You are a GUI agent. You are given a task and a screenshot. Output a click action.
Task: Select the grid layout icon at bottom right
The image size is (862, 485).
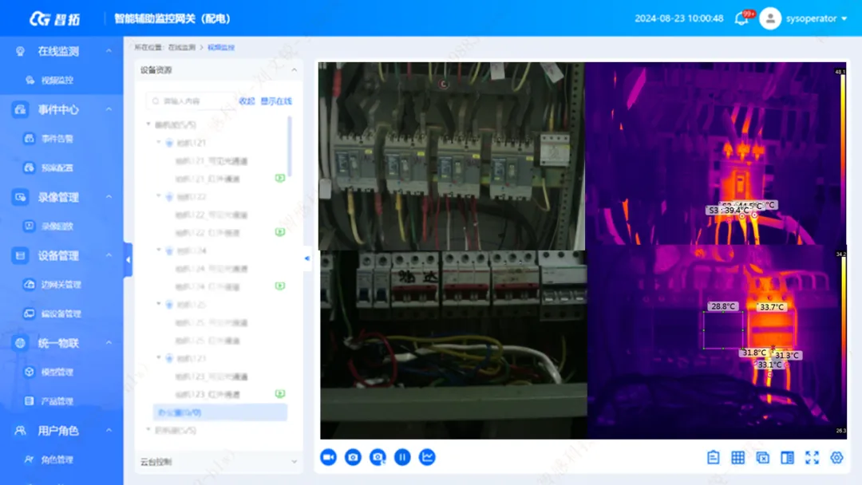point(737,457)
